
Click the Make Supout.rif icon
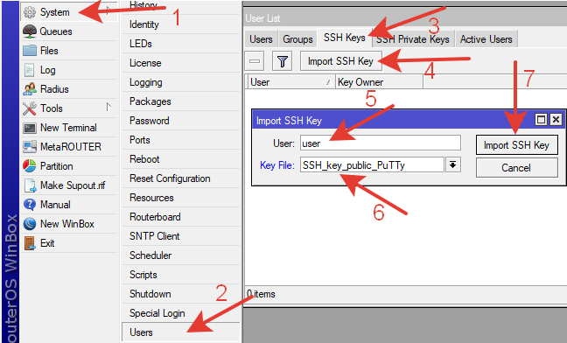30,185
